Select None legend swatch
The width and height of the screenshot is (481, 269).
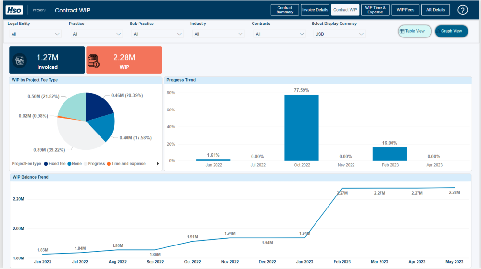coord(69,164)
